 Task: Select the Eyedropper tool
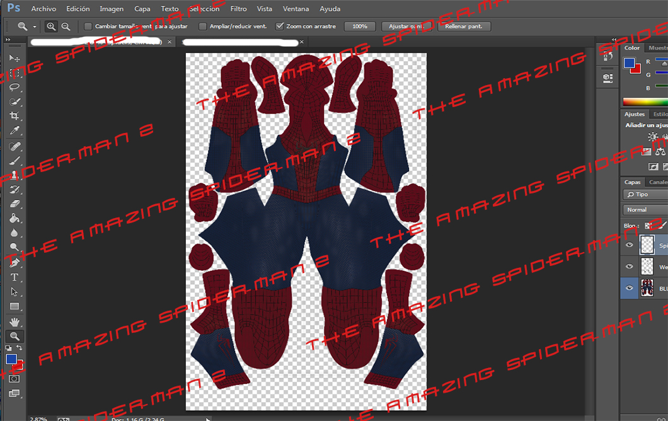click(x=14, y=131)
